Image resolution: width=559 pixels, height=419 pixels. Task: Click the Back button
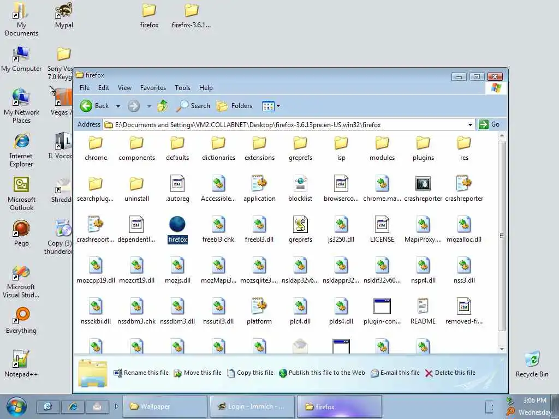(x=94, y=106)
